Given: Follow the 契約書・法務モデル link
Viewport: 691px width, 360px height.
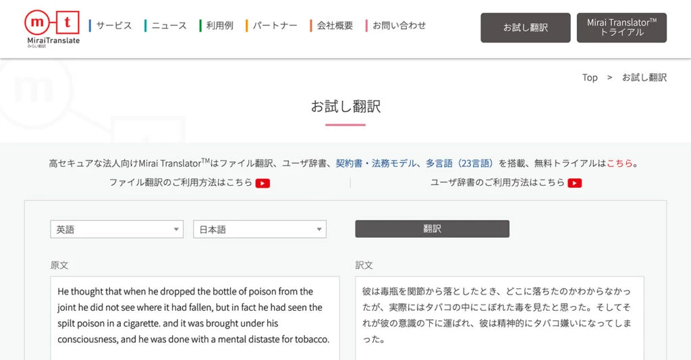Looking at the screenshot, I should (377, 163).
